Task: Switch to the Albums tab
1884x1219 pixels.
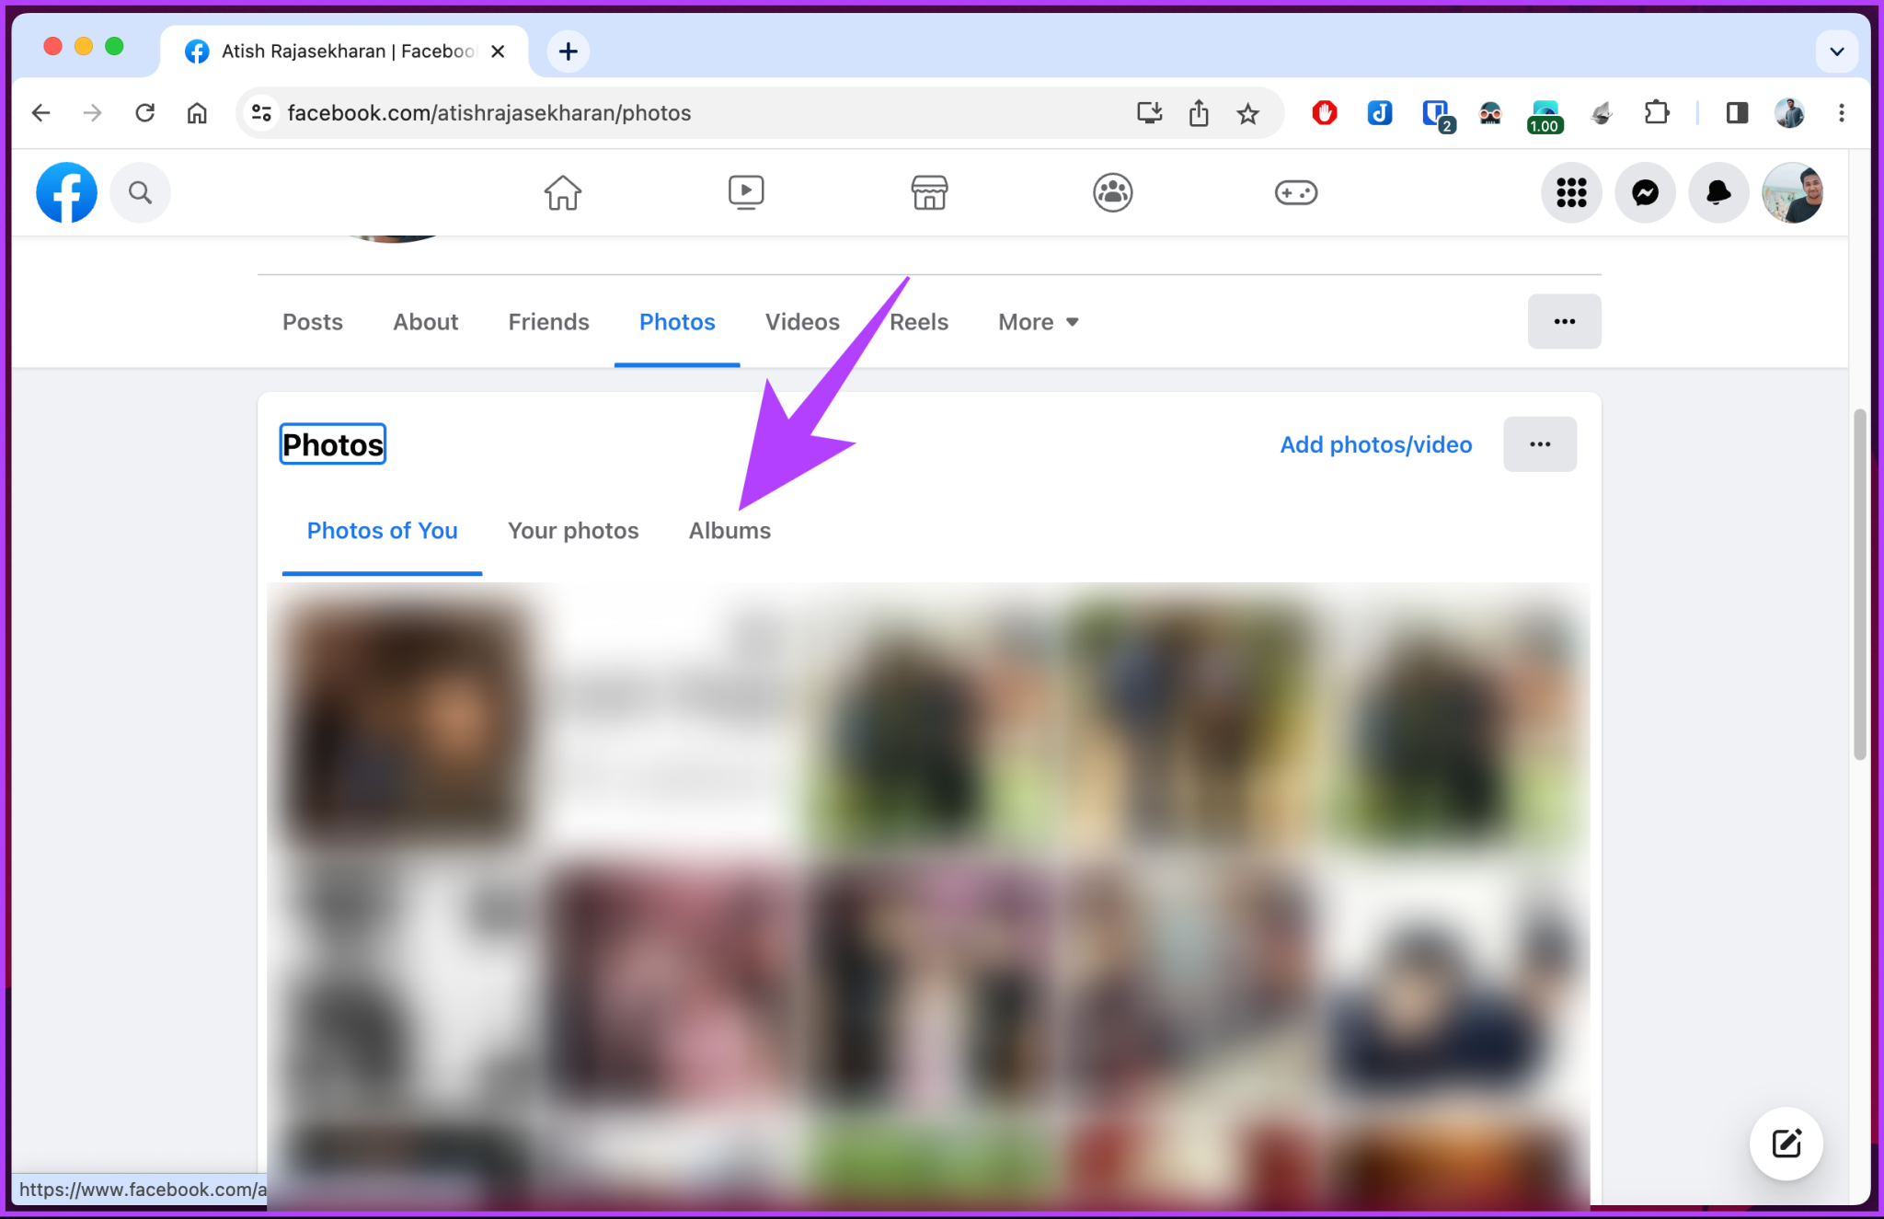Action: click(729, 530)
